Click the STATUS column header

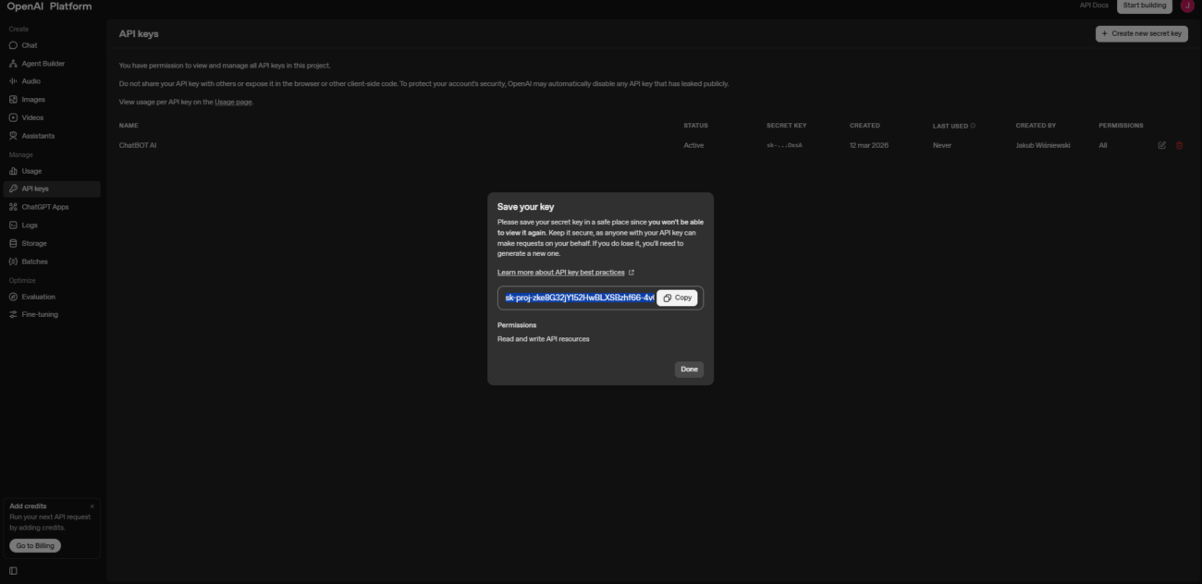pyautogui.click(x=695, y=126)
